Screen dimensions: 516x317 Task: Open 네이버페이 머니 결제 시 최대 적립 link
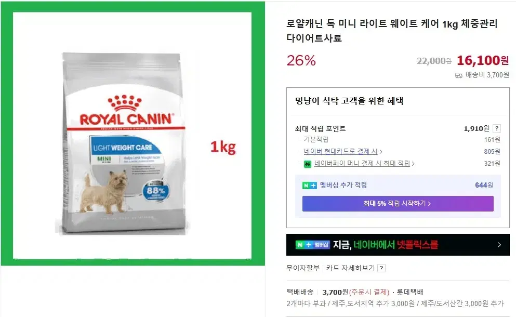click(362, 163)
